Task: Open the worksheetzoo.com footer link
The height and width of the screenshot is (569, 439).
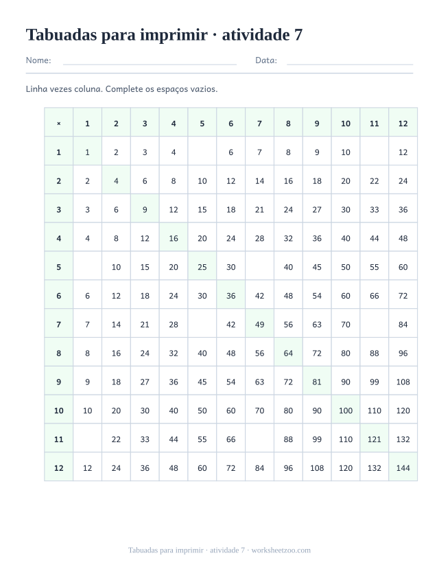Action: 281,550
